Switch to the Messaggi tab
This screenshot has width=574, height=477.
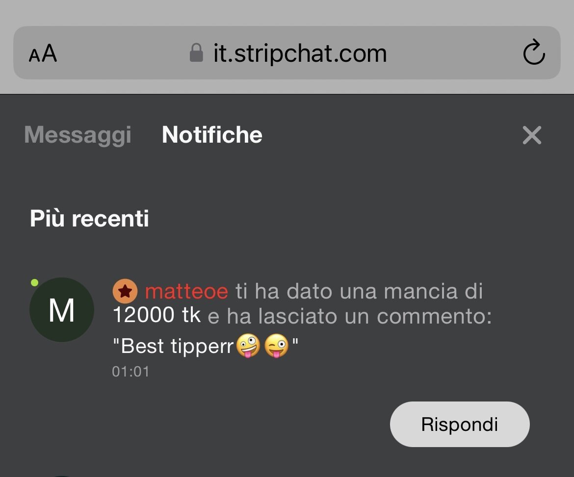(78, 135)
